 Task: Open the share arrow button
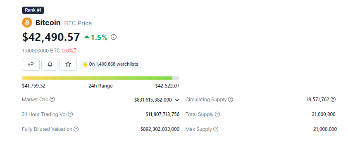[x=31, y=64]
